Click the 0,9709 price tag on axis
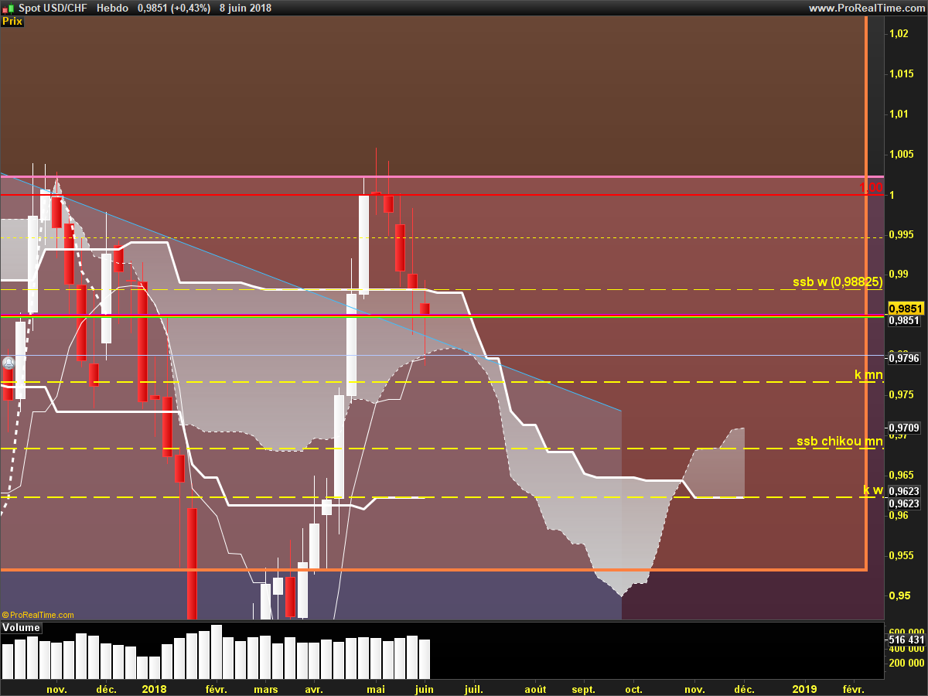 pos(904,427)
